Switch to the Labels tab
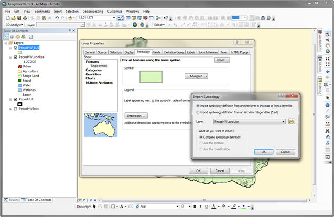The height and width of the screenshot is (217, 334). point(191,52)
